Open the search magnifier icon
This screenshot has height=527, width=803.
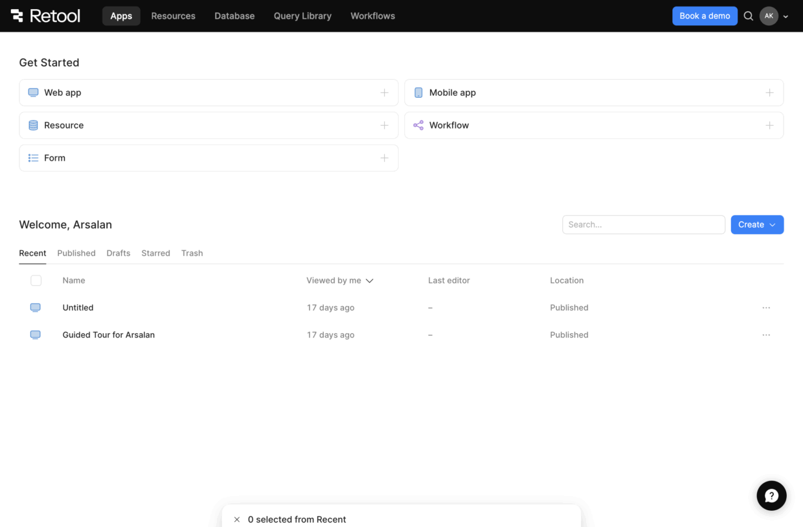749,16
